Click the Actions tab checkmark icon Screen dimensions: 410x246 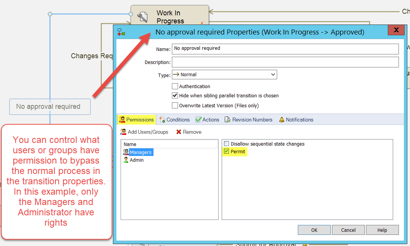(x=198, y=120)
